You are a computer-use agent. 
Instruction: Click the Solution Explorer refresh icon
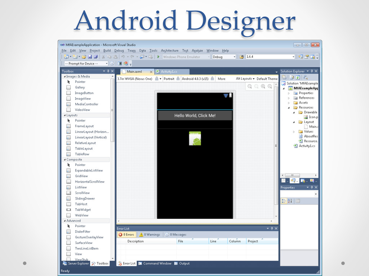pos(298,78)
